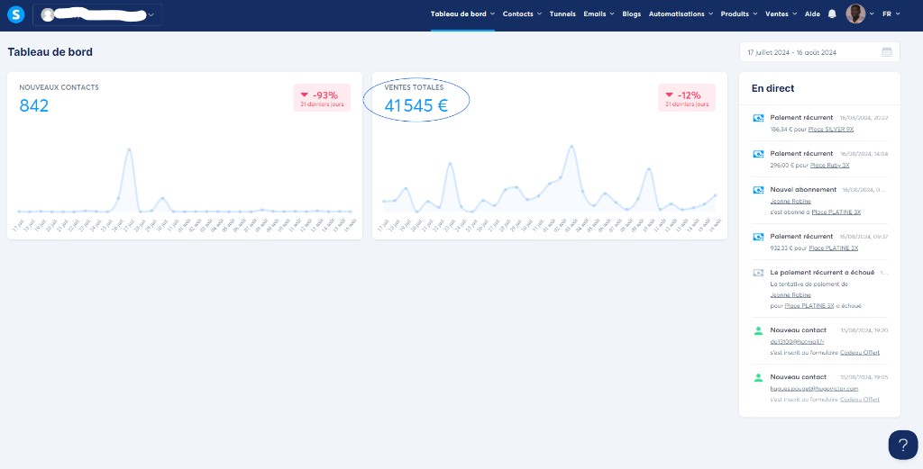Click Le paiement récurrent a échoué title

tap(822, 272)
